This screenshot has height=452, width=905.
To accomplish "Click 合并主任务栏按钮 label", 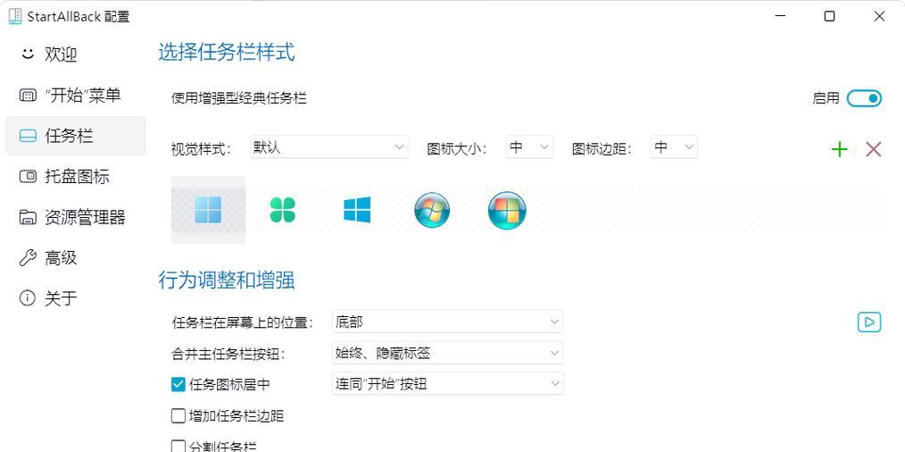I will (x=228, y=354).
